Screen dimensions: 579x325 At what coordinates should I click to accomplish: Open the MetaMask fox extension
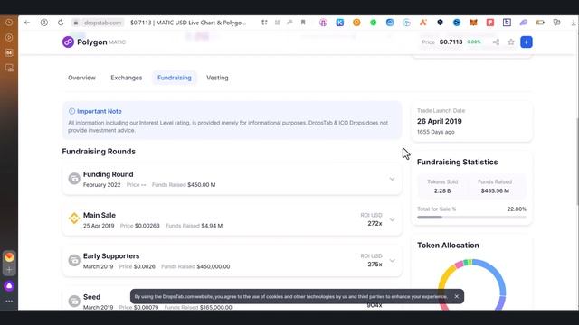click(x=473, y=23)
